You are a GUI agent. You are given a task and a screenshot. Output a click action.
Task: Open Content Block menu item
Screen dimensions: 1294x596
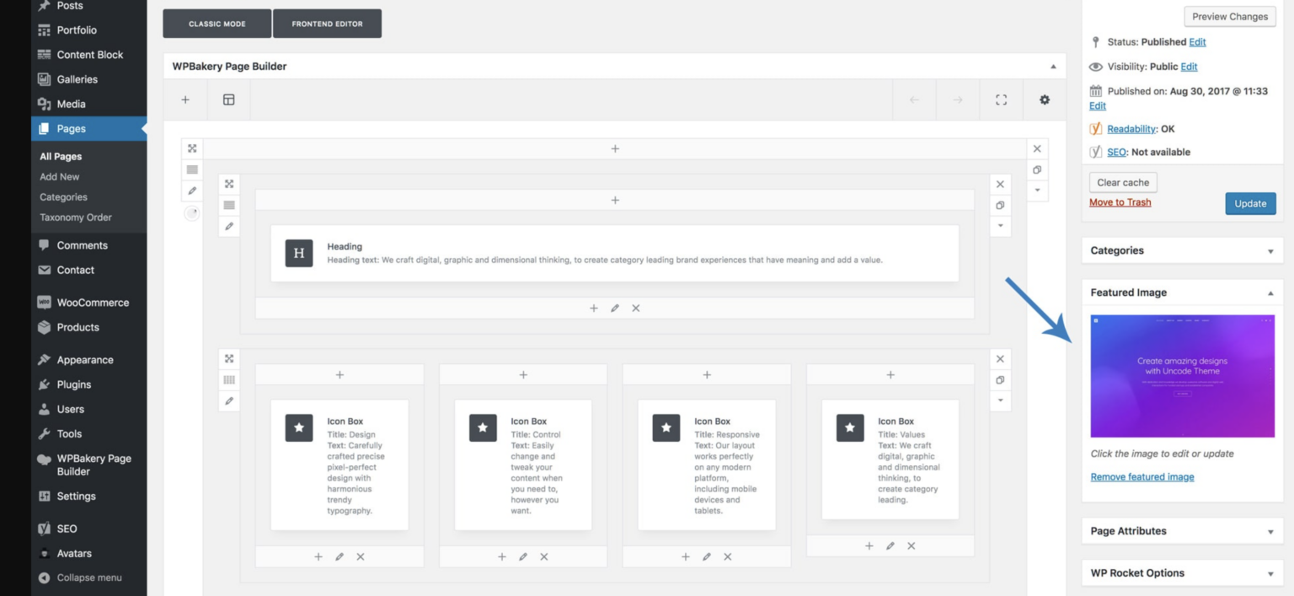point(88,55)
